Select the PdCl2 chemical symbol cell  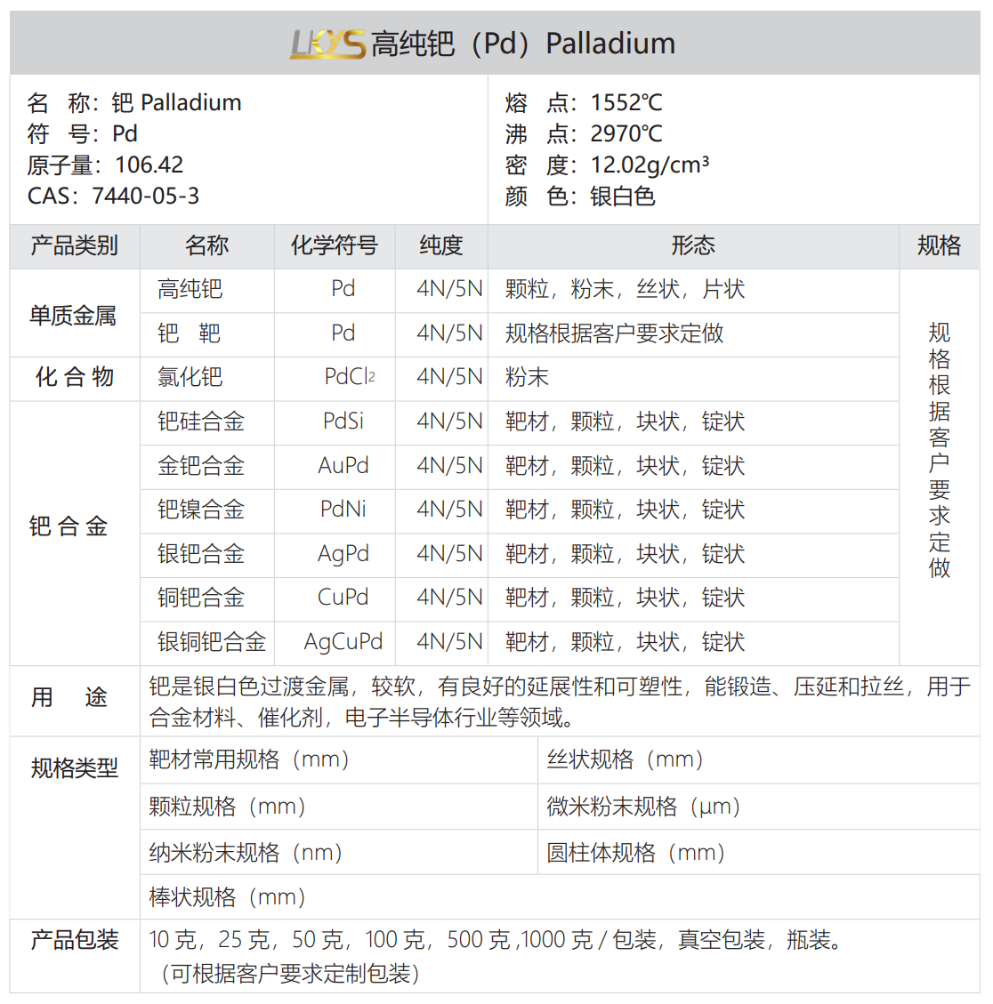(x=351, y=377)
